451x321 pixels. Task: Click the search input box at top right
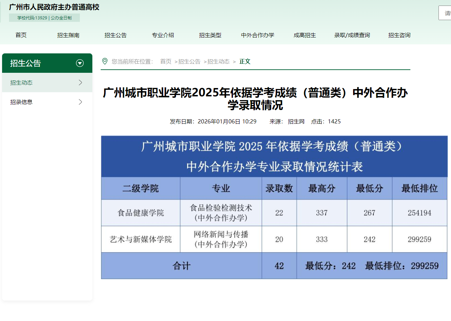pyautogui.click(x=445, y=13)
